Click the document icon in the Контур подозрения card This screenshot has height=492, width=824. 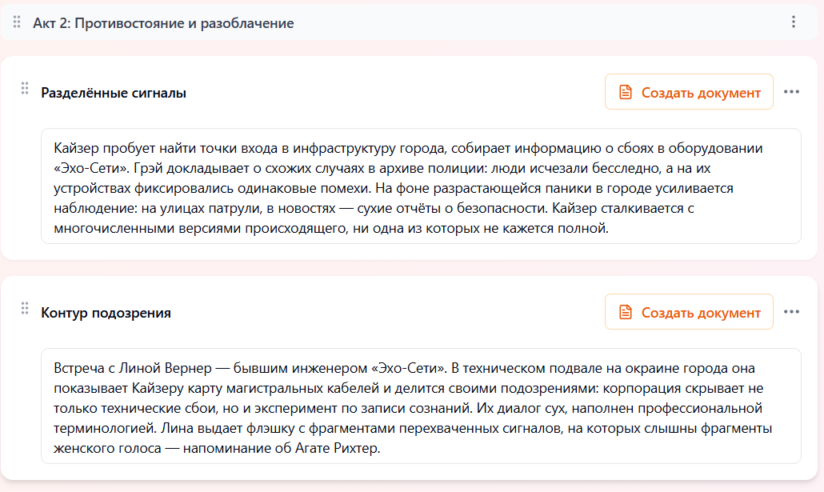tap(626, 313)
